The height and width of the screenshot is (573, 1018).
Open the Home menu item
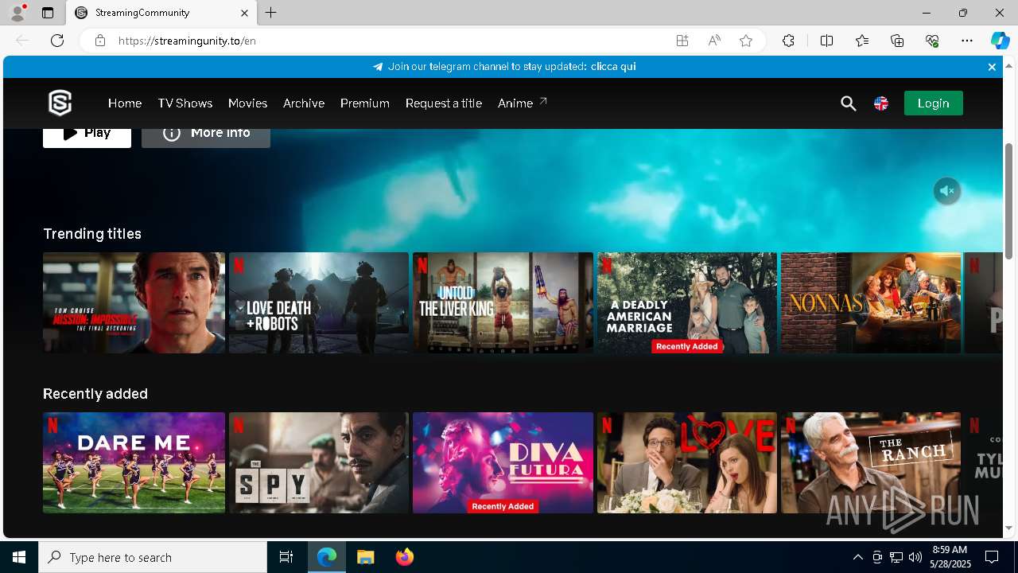coord(125,103)
